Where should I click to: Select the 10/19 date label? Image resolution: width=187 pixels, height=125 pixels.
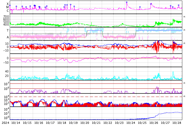[x=73, y=123]
